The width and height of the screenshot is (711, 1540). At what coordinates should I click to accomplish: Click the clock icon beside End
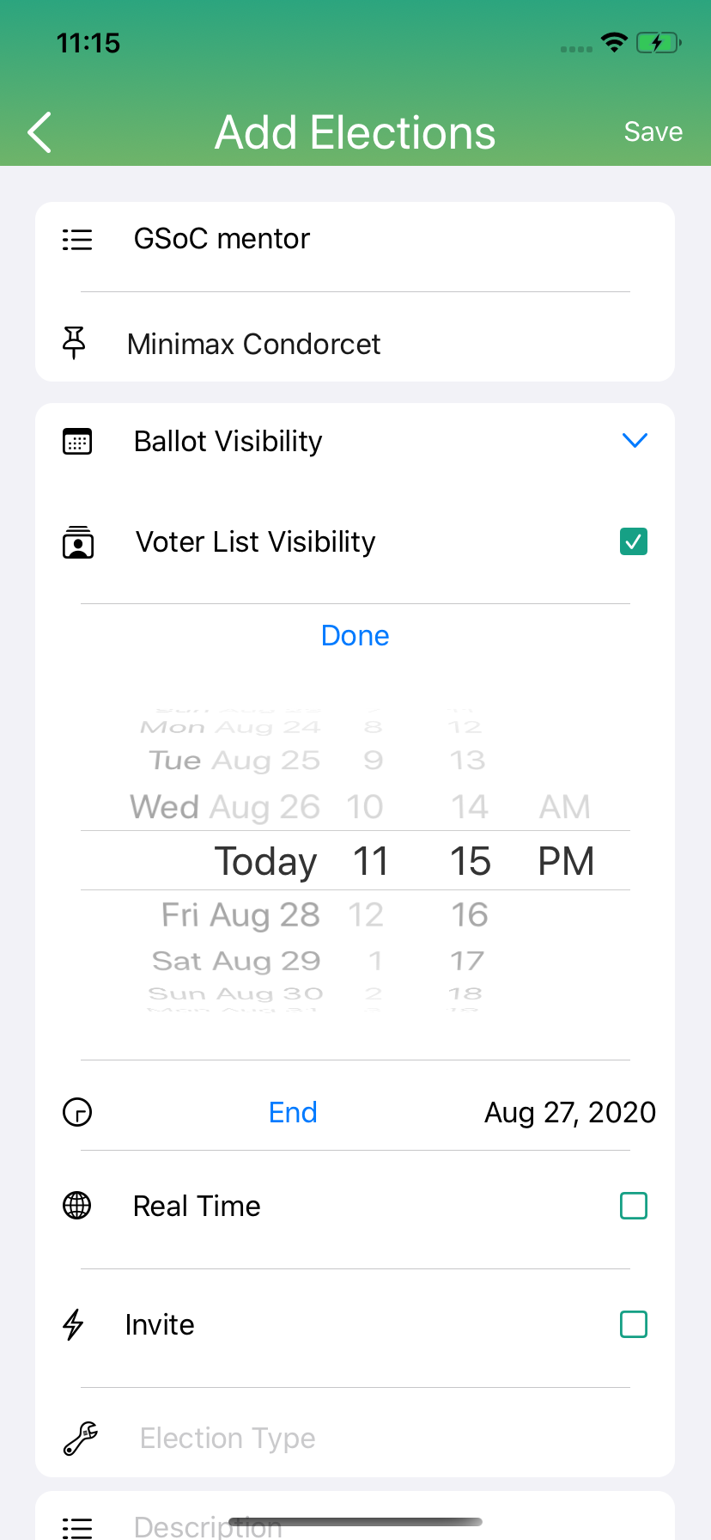(77, 1113)
